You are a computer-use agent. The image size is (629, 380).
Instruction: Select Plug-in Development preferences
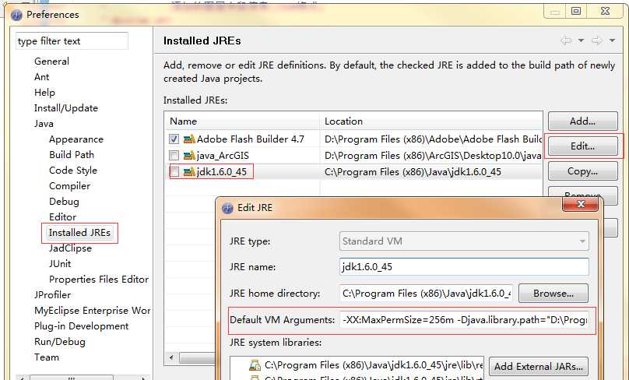[x=82, y=326]
